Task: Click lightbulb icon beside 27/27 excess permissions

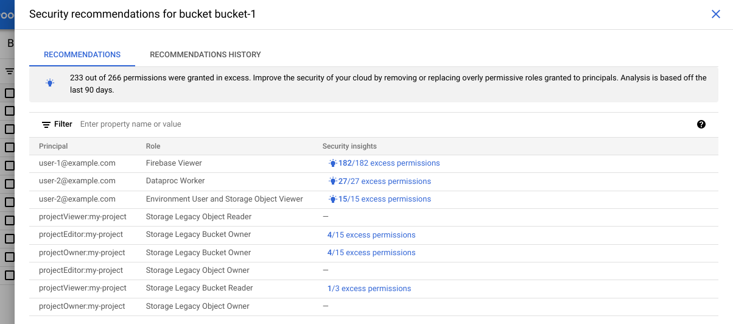Action: tap(333, 181)
